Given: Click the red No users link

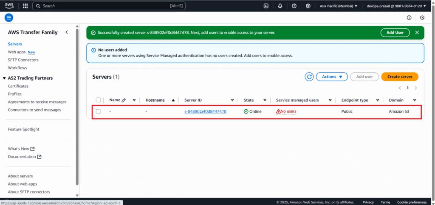Looking at the screenshot, I should click(288, 111).
